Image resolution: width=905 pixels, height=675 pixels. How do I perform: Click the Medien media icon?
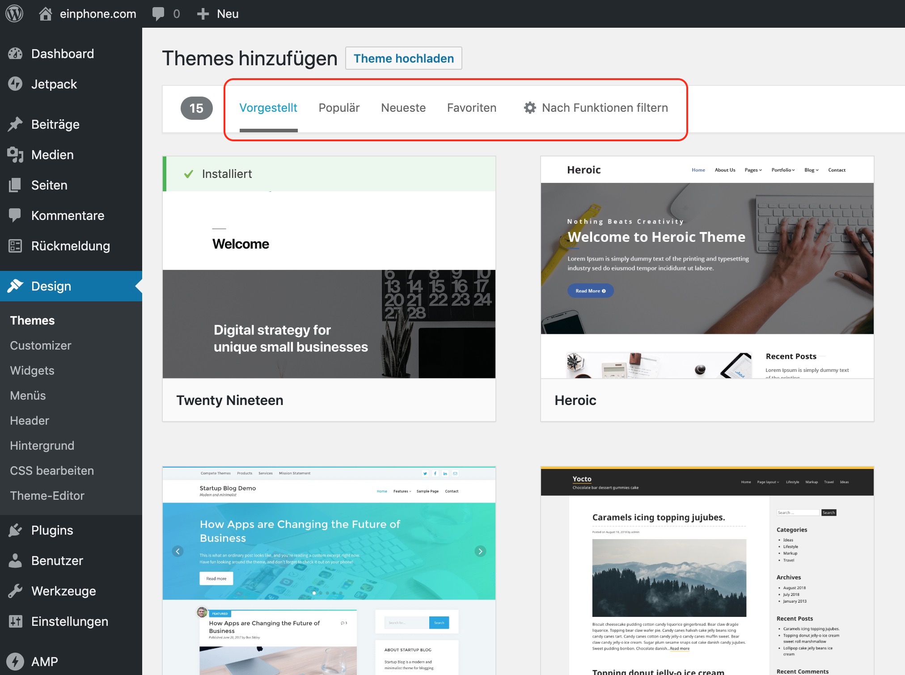point(15,155)
